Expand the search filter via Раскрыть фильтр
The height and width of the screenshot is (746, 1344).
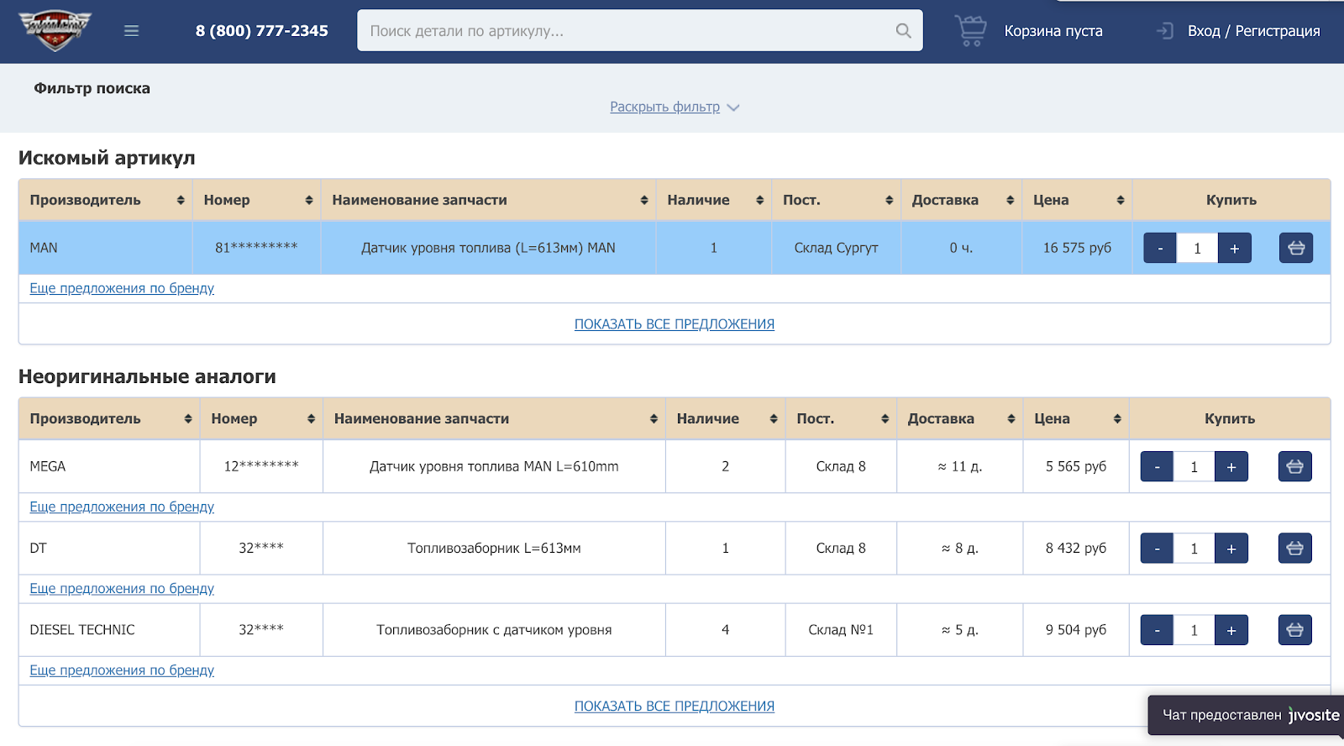(664, 107)
